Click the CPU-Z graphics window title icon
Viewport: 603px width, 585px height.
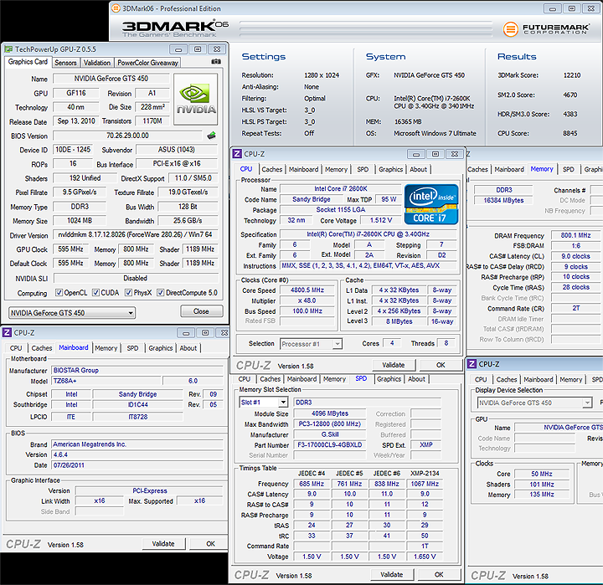pyautogui.click(x=472, y=363)
